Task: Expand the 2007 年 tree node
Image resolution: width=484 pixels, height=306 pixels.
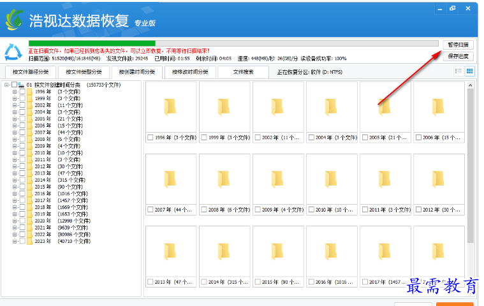Action: click(x=15, y=133)
